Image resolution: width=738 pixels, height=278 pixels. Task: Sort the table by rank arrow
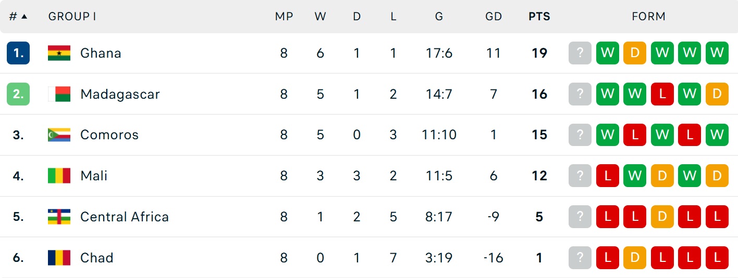coord(24,16)
